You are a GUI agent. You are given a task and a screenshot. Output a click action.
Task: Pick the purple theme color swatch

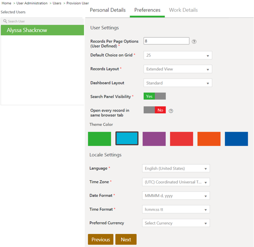coord(154,139)
